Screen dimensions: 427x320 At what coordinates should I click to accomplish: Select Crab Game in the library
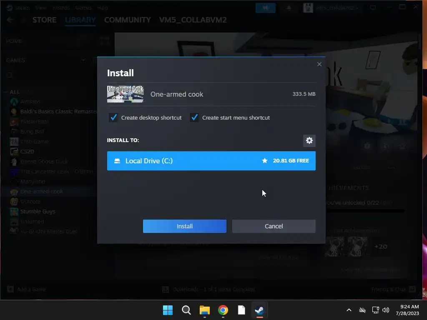34,142
